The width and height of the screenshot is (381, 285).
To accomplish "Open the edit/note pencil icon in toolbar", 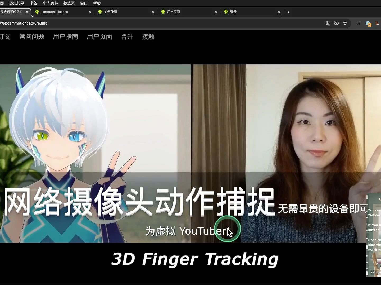I will point(358,23).
